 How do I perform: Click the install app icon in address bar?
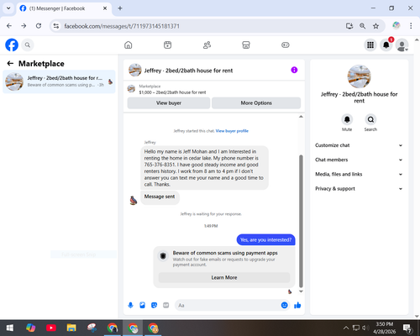[x=349, y=26]
